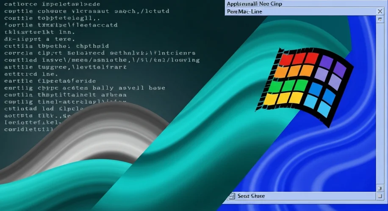Click the scroll-up button below the X
Image resolution: width=388 pixels, height=211 pixels.
click(380, 19)
